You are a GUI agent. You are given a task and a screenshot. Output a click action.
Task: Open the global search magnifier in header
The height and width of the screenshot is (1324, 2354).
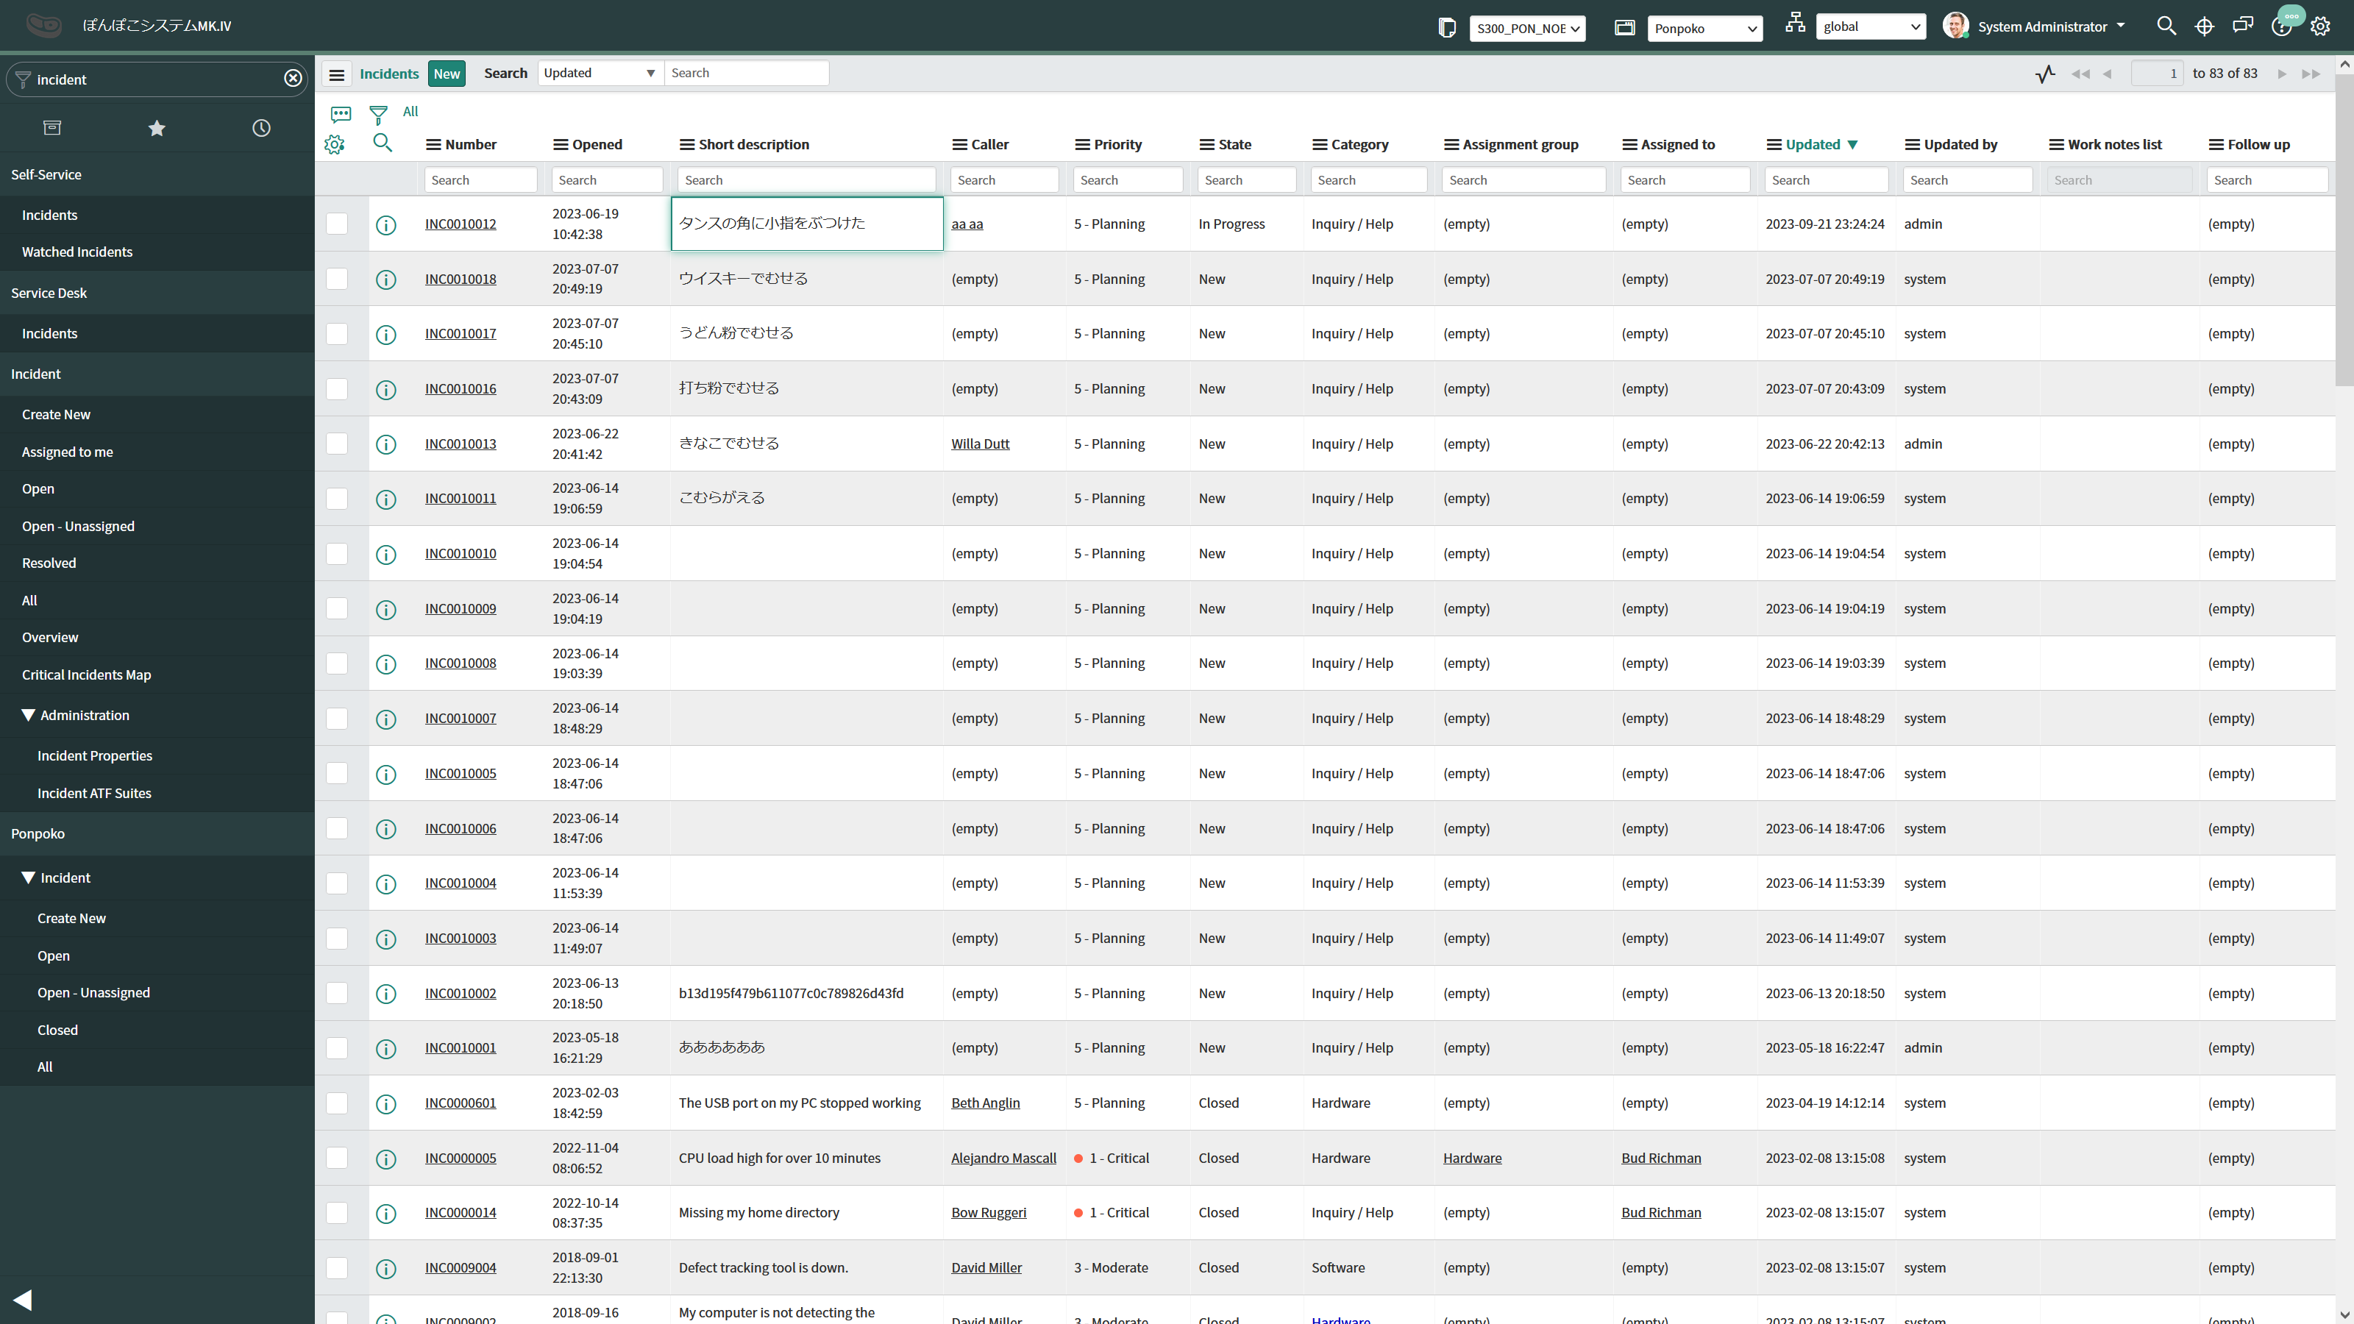(2166, 26)
